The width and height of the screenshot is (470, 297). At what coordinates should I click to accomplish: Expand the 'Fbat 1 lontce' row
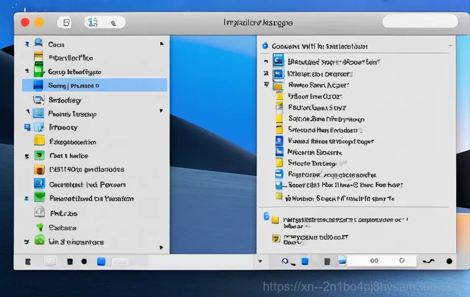click(27, 157)
